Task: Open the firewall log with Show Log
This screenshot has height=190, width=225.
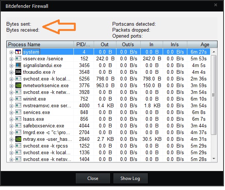Action: pos(130,178)
